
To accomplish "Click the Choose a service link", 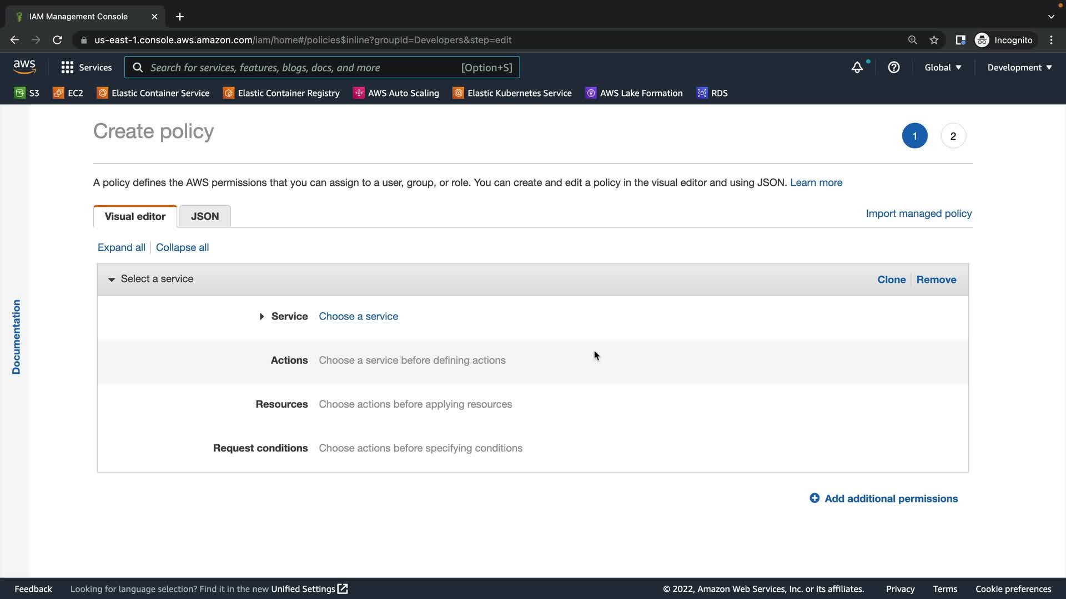I will tap(358, 317).
